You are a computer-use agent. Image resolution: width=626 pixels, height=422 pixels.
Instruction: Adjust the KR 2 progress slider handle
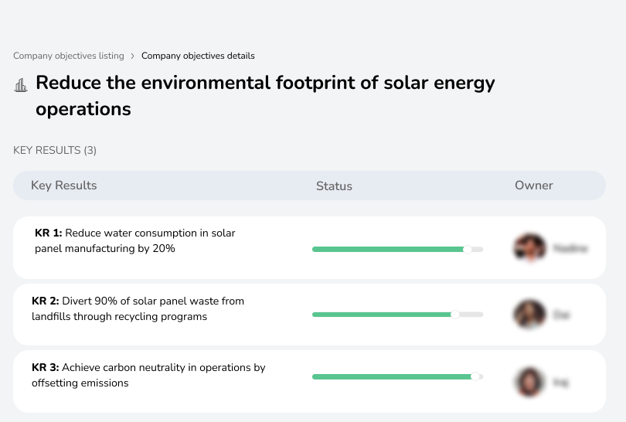(454, 315)
